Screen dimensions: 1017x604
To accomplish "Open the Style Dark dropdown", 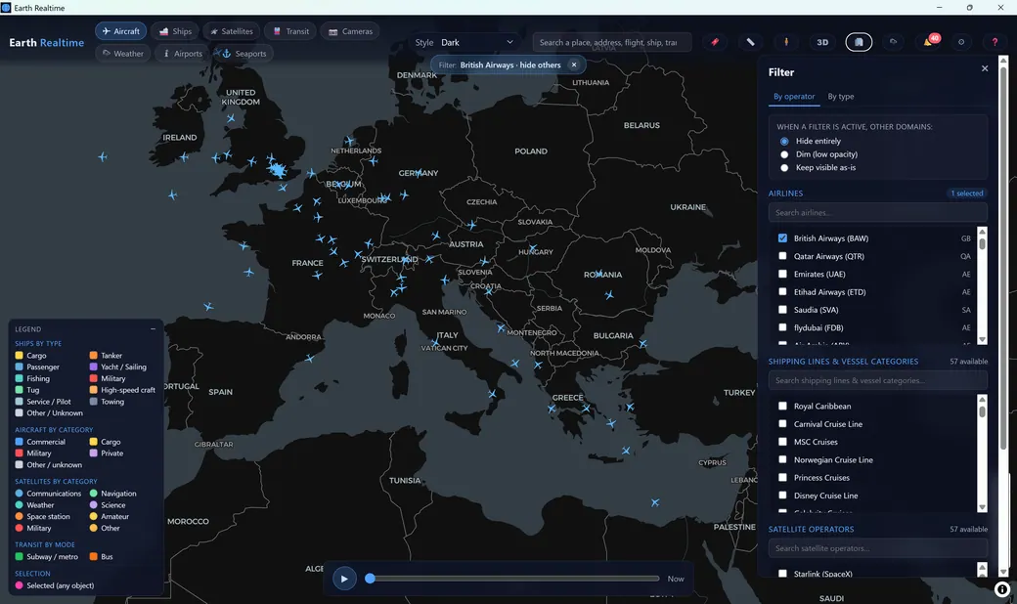I will click(477, 42).
